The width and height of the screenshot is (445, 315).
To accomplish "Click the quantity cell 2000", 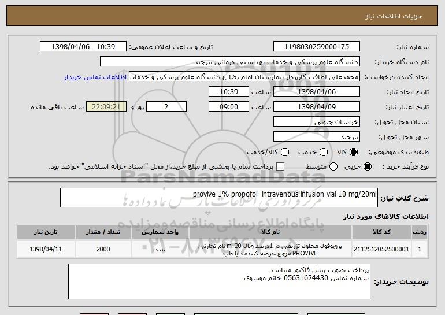I will (x=103, y=249).
